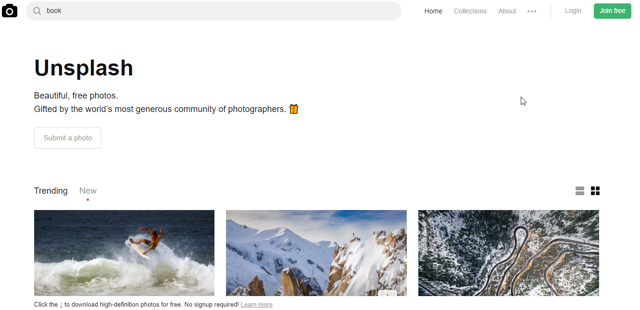640x310 pixels.
Task: Open the Collections page
Action: (470, 11)
